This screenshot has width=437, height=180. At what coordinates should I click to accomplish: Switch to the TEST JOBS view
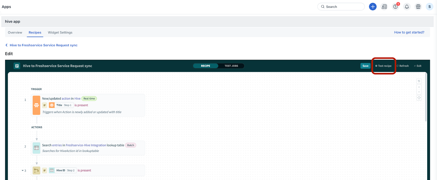[231, 66]
